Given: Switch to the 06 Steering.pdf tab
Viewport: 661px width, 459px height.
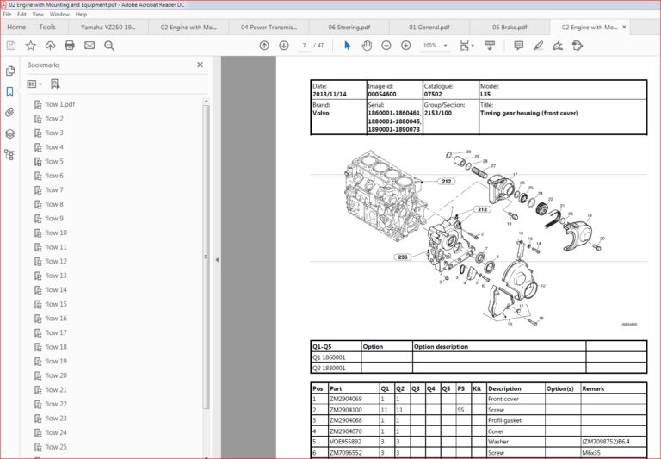Looking at the screenshot, I should (x=349, y=27).
